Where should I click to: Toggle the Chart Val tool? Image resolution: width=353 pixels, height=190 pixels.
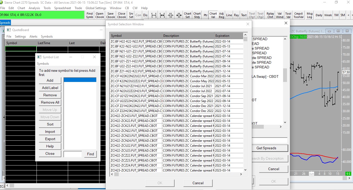click(213, 15)
